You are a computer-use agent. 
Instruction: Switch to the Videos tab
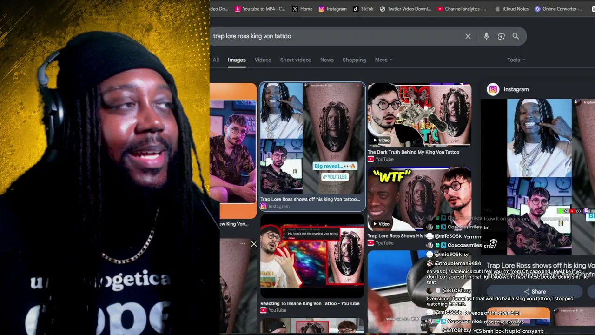[263, 60]
